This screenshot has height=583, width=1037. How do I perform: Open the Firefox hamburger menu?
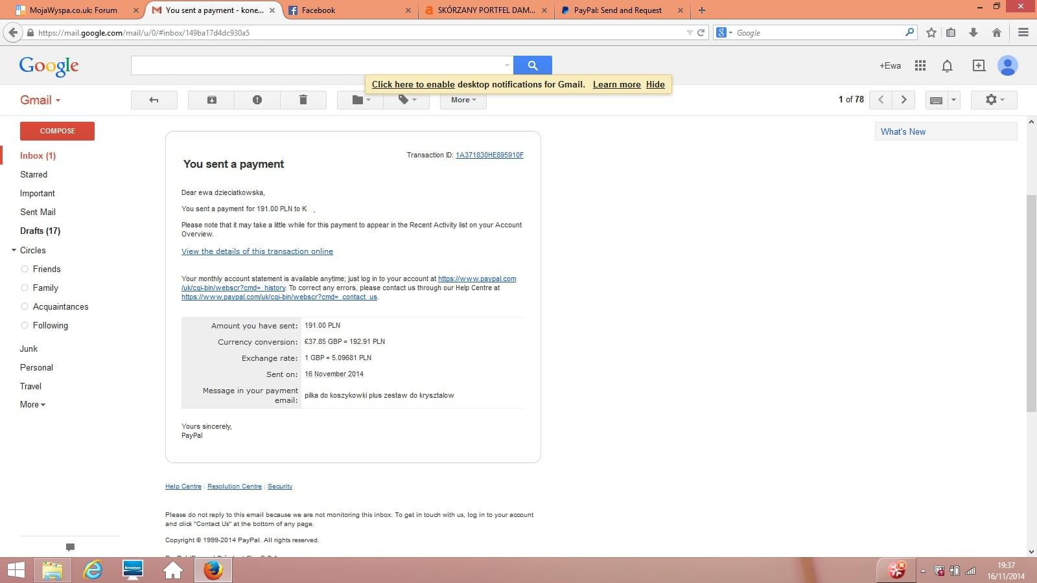[x=1023, y=32]
